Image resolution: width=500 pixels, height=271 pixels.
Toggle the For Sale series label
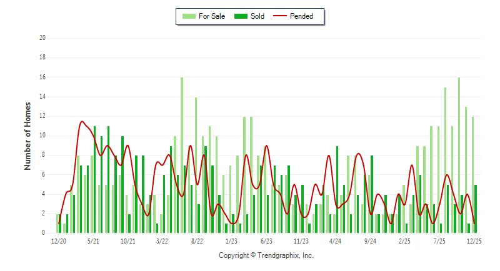pyautogui.click(x=213, y=16)
